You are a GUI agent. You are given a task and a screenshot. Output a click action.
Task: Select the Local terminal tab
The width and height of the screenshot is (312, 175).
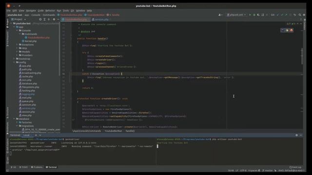[x=26, y=135]
